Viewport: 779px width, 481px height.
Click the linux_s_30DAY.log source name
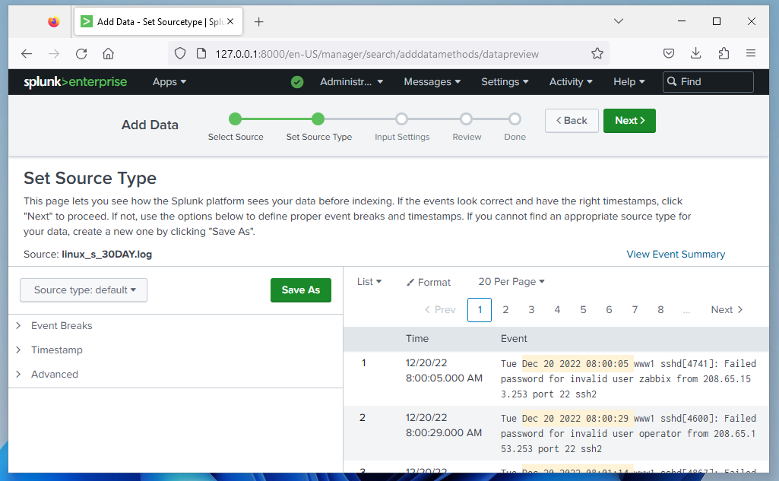coord(107,255)
